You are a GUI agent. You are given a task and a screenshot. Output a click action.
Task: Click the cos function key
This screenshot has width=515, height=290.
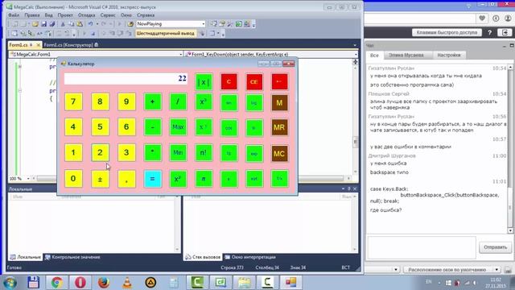coord(229,127)
